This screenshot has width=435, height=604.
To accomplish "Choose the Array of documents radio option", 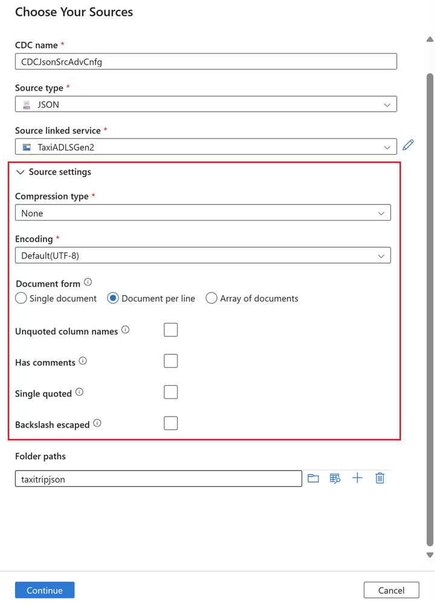I will click(x=211, y=298).
